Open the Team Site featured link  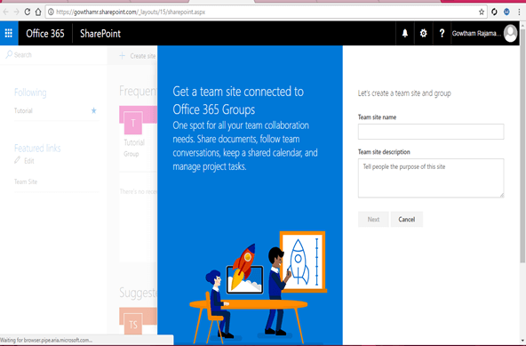(x=26, y=181)
